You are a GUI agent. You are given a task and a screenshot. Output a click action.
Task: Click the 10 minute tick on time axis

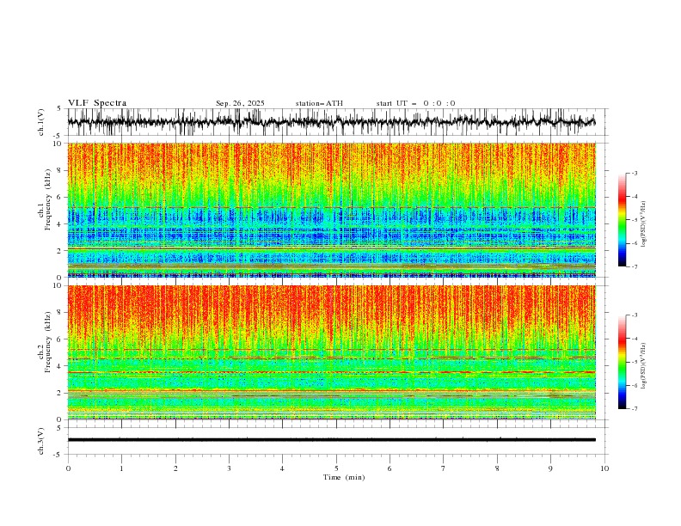pos(604,468)
